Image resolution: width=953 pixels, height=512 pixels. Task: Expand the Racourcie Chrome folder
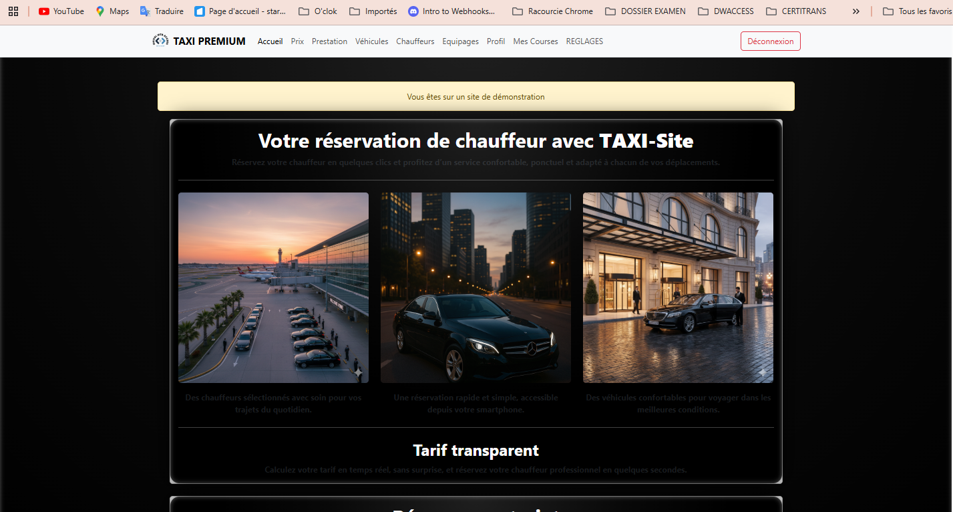coord(552,11)
